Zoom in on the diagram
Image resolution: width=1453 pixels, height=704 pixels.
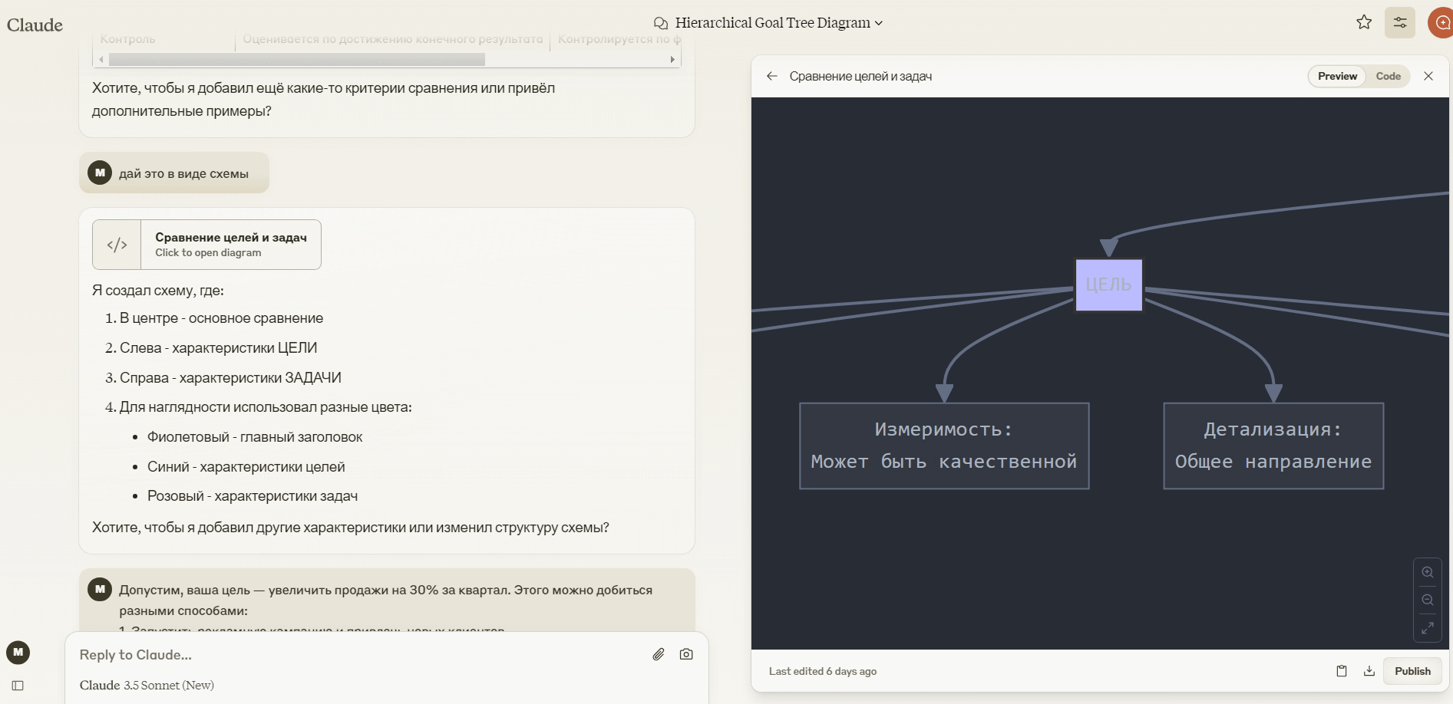[x=1428, y=572]
